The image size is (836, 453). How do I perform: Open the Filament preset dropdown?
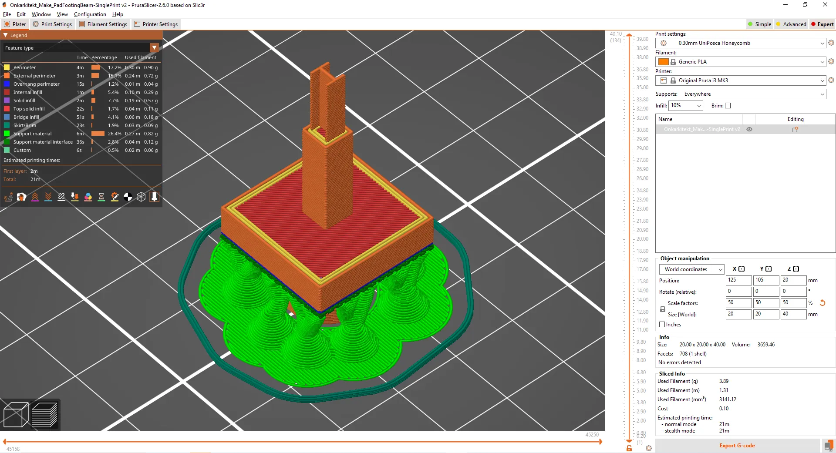tap(742, 62)
